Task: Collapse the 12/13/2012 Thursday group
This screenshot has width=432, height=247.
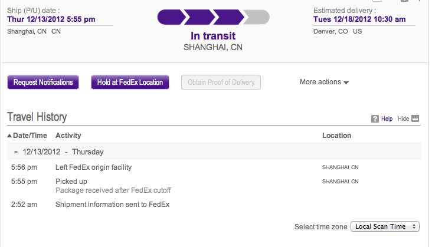Action: 15,152
